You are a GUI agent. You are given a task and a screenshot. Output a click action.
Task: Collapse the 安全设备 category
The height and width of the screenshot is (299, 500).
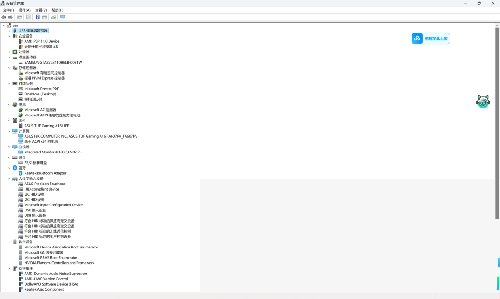point(9,36)
